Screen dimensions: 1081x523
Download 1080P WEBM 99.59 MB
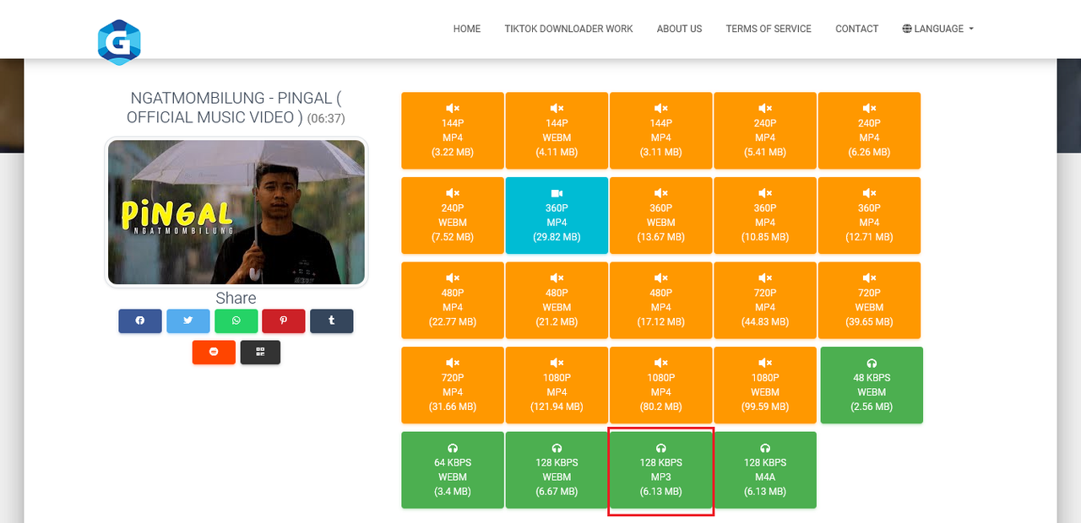point(765,385)
